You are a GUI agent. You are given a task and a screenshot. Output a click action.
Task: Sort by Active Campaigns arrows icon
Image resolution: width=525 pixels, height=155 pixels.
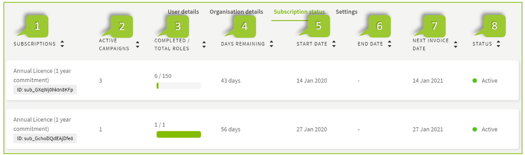pyautogui.click(x=138, y=45)
